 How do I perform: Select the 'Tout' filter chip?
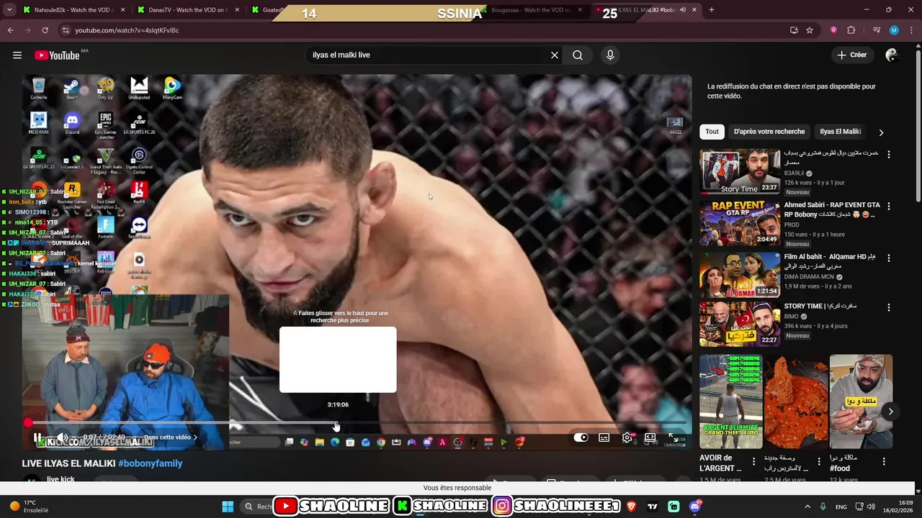pos(712,132)
